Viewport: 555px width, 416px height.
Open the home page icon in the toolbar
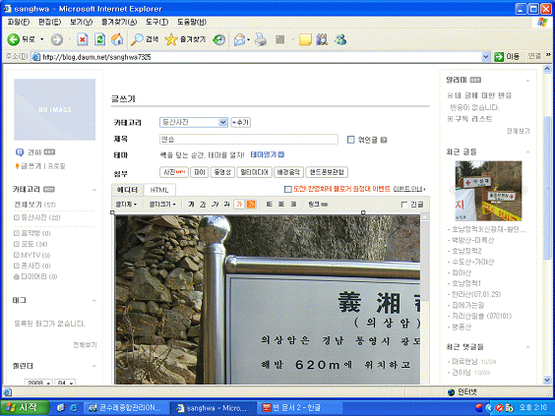click(117, 39)
